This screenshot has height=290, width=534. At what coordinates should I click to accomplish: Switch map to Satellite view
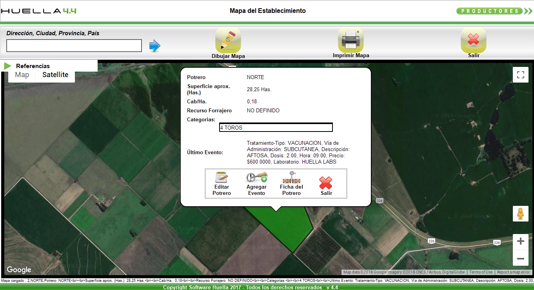55,74
